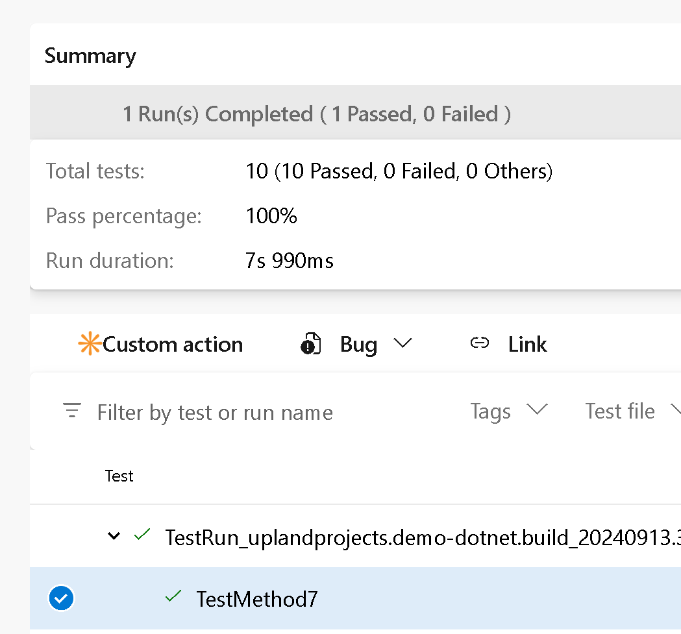The width and height of the screenshot is (681, 634).
Task: Click the Summary section heading
Action: pos(90,56)
